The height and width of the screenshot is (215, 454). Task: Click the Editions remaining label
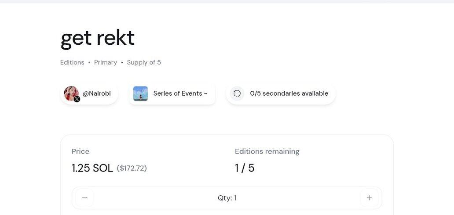pyautogui.click(x=267, y=151)
